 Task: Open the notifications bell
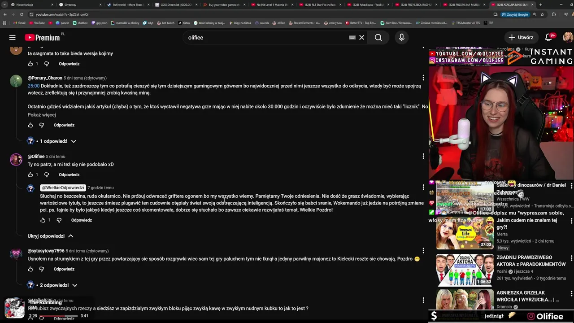pyautogui.click(x=548, y=38)
